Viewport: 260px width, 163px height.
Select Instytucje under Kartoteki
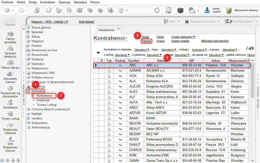tap(43, 100)
